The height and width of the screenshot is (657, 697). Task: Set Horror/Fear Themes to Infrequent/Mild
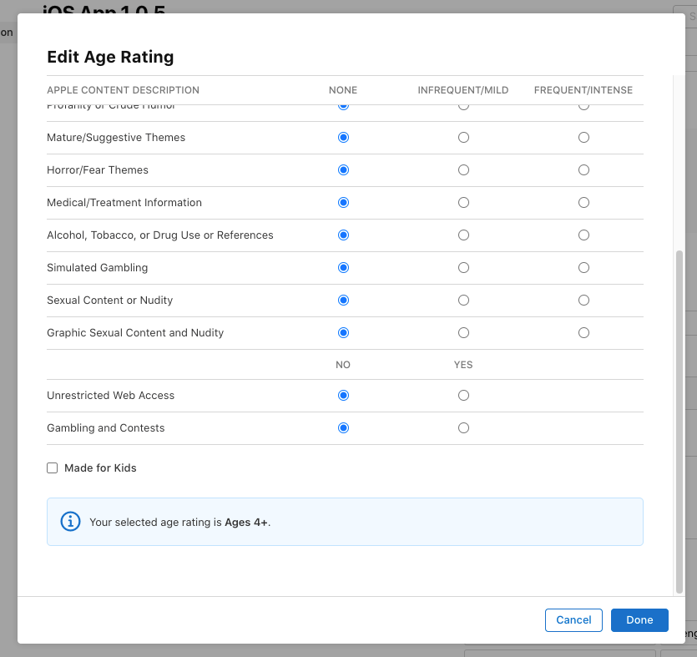click(463, 169)
